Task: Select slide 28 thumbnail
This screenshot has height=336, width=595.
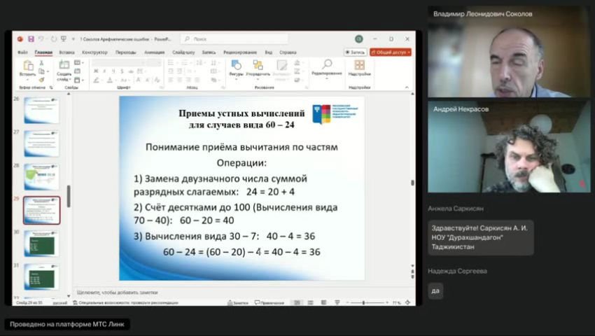Action: coord(41,177)
